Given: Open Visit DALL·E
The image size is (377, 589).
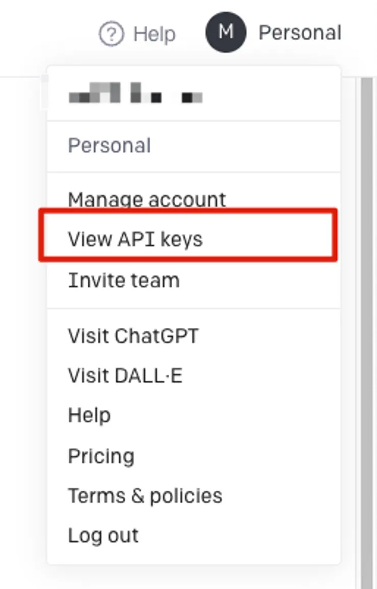Looking at the screenshot, I should point(125,376).
